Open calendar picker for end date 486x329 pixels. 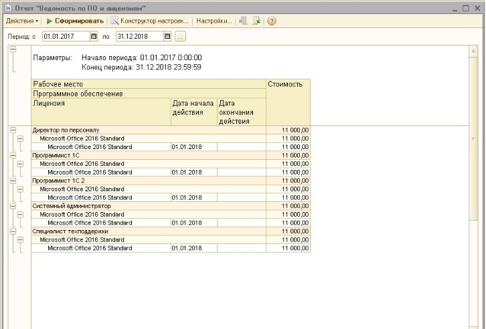click(x=167, y=37)
